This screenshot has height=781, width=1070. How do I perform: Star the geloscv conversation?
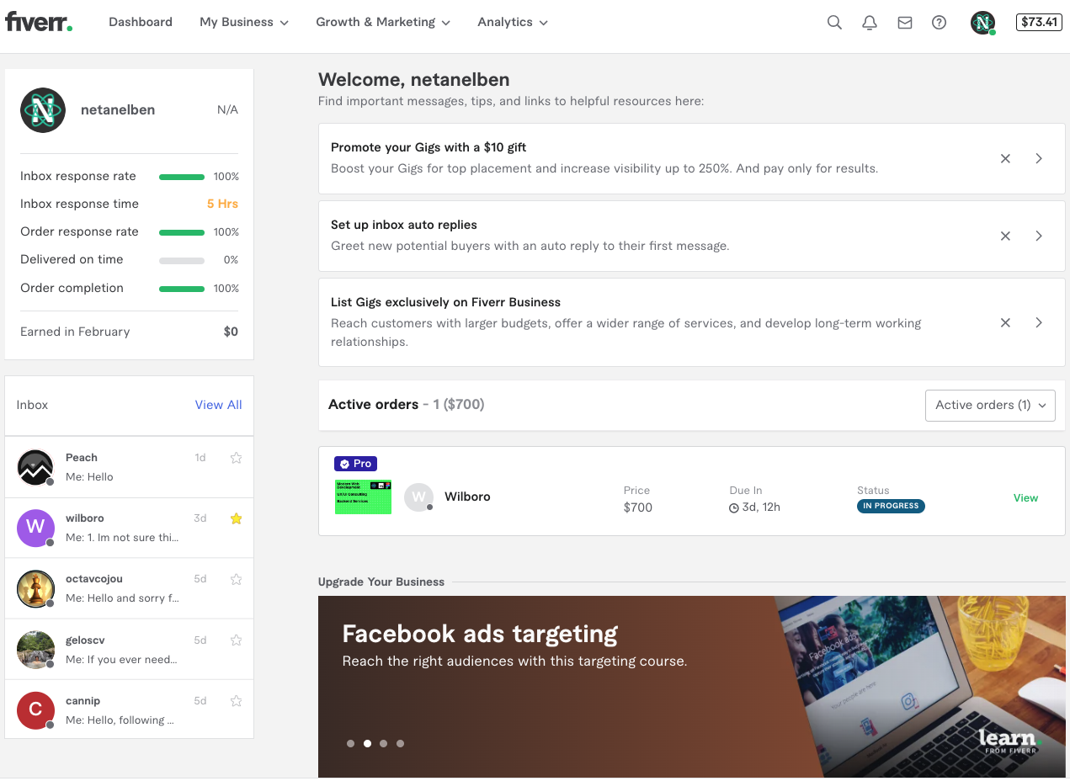pyautogui.click(x=236, y=640)
